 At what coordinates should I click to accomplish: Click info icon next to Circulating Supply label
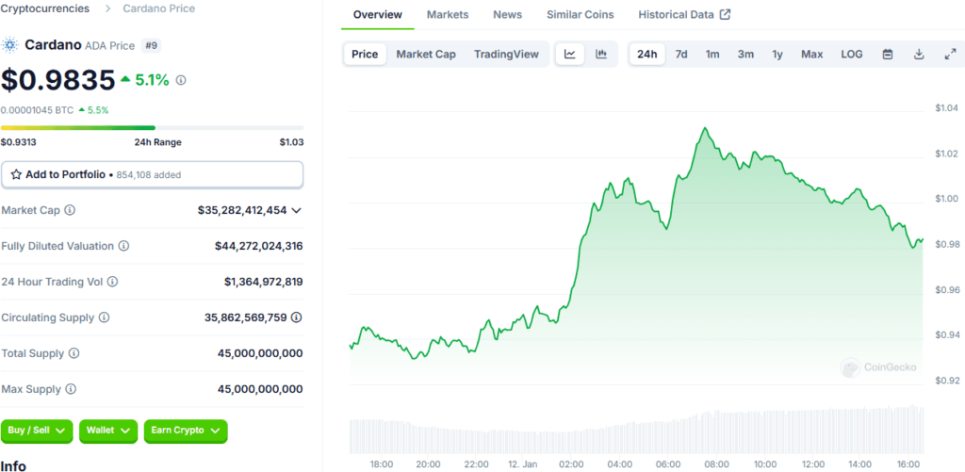click(105, 317)
